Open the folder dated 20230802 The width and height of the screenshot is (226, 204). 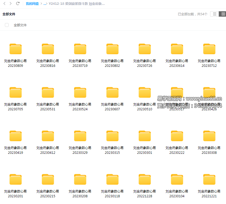[112, 49]
